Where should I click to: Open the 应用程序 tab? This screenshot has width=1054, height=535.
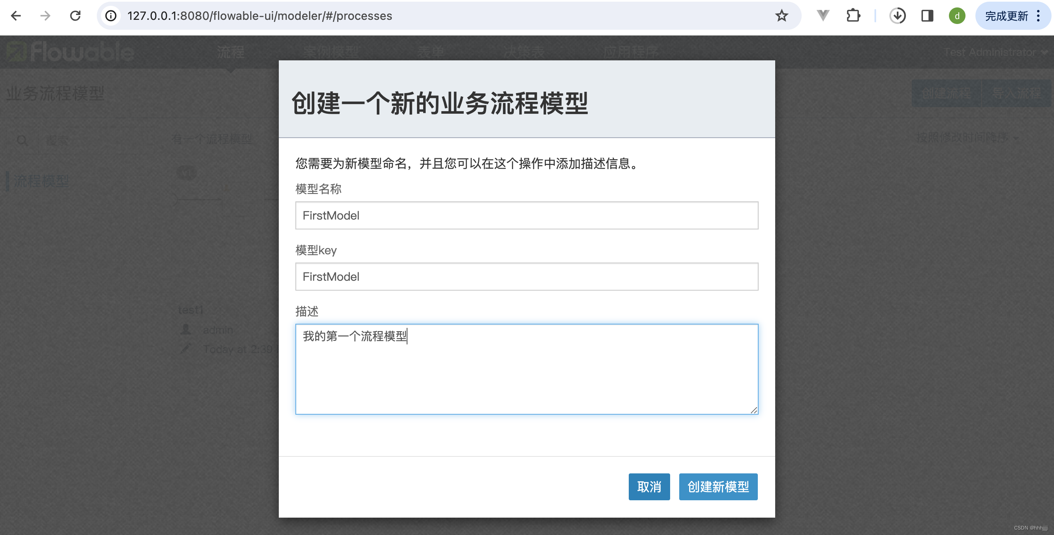click(631, 52)
